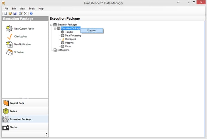Expand navigation pane overflow chevron
Viewport: 207px width, 139px height.
pyautogui.click(x=47, y=134)
